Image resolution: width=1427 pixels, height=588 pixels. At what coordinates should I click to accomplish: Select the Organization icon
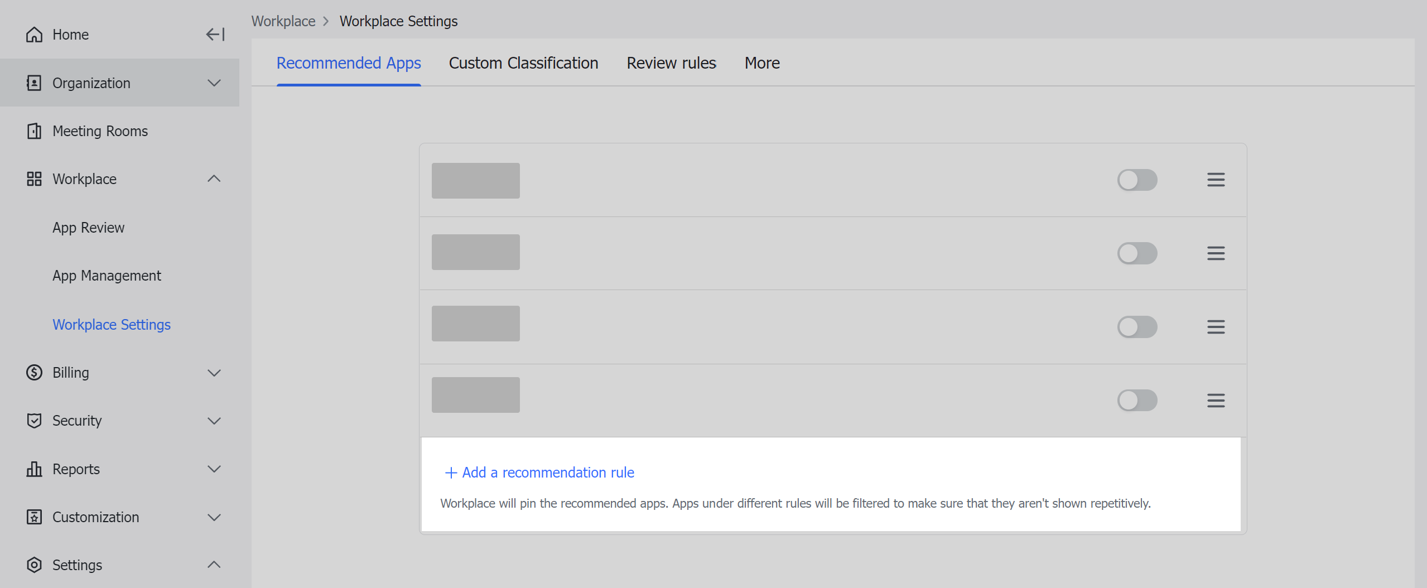point(34,83)
